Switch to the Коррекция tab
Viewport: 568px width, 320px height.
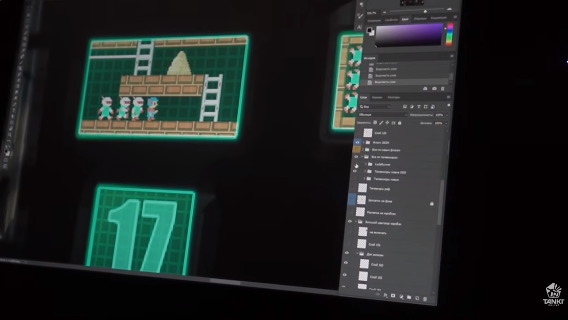pyautogui.click(x=438, y=18)
